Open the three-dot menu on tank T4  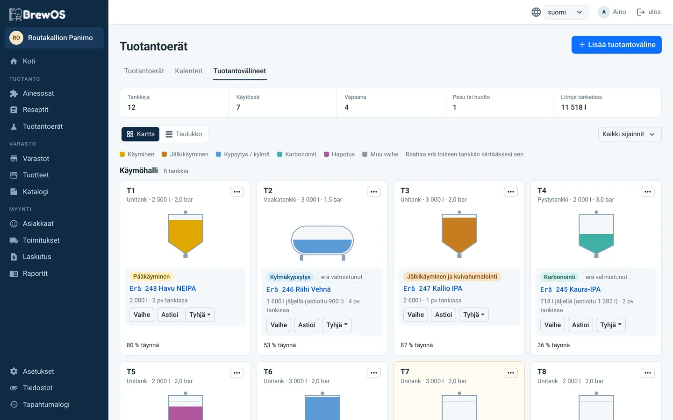point(648,192)
